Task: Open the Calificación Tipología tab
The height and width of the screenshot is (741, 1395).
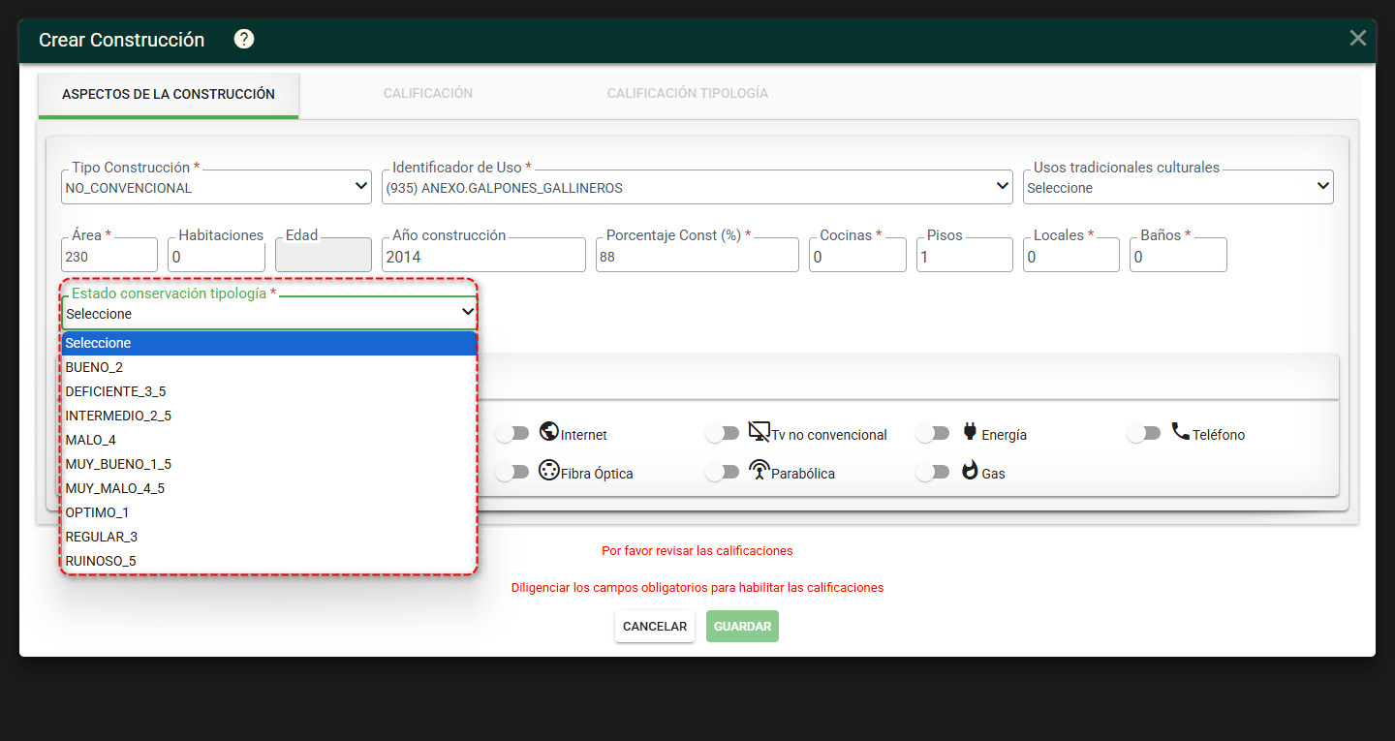Action: coord(688,94)
